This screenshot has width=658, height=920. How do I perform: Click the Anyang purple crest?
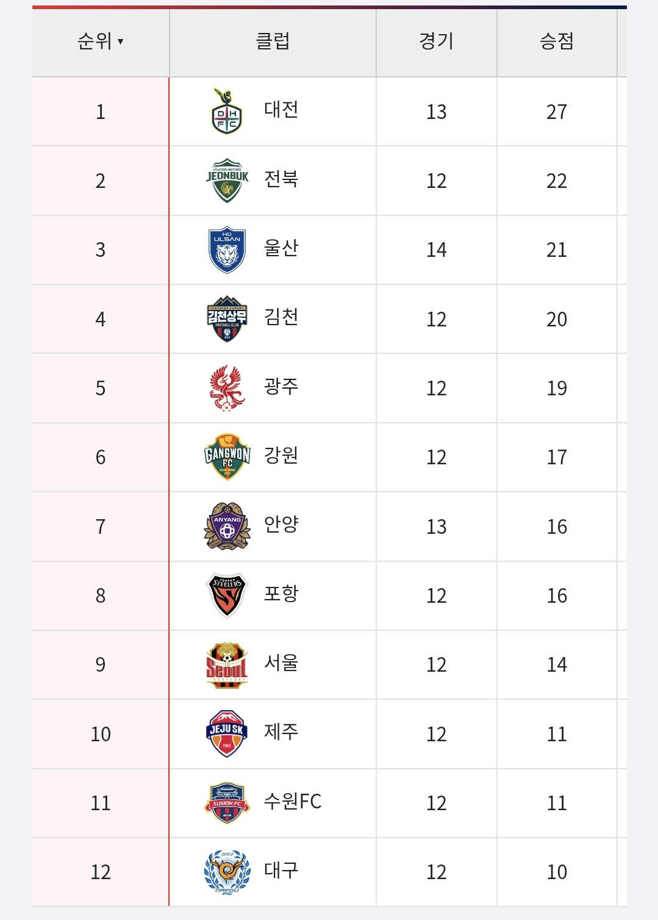click(227, 526)
